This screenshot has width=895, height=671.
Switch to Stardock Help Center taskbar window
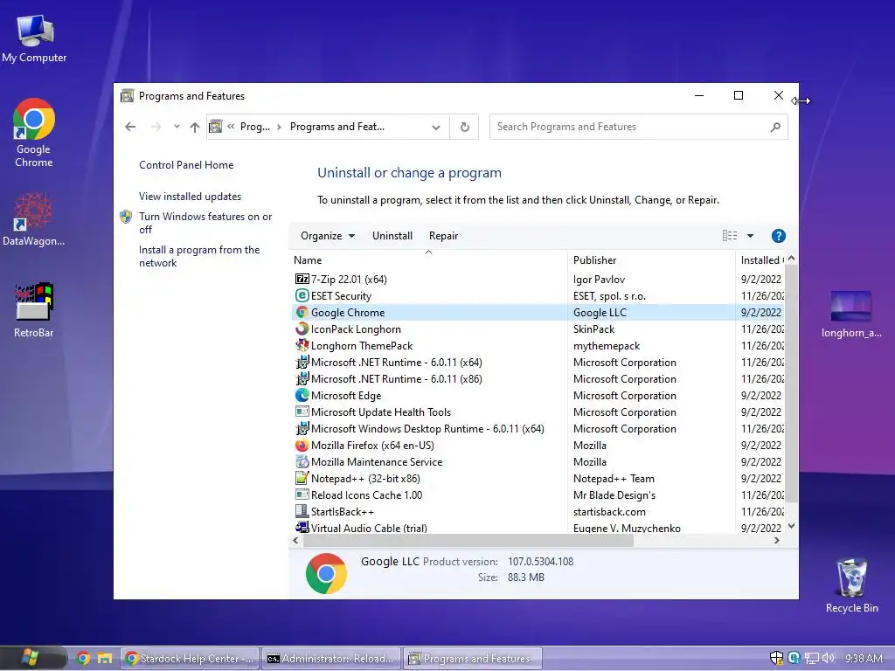point(190,659)
